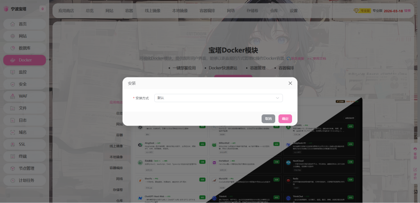Click the message count badge beside 宁波宝塔
The image size is (420, 203).
point(43,9)
